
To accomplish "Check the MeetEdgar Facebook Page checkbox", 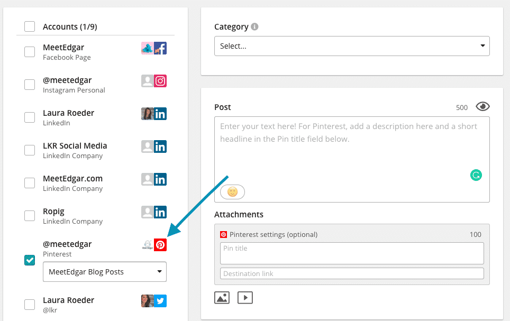I will pos(30,51).
